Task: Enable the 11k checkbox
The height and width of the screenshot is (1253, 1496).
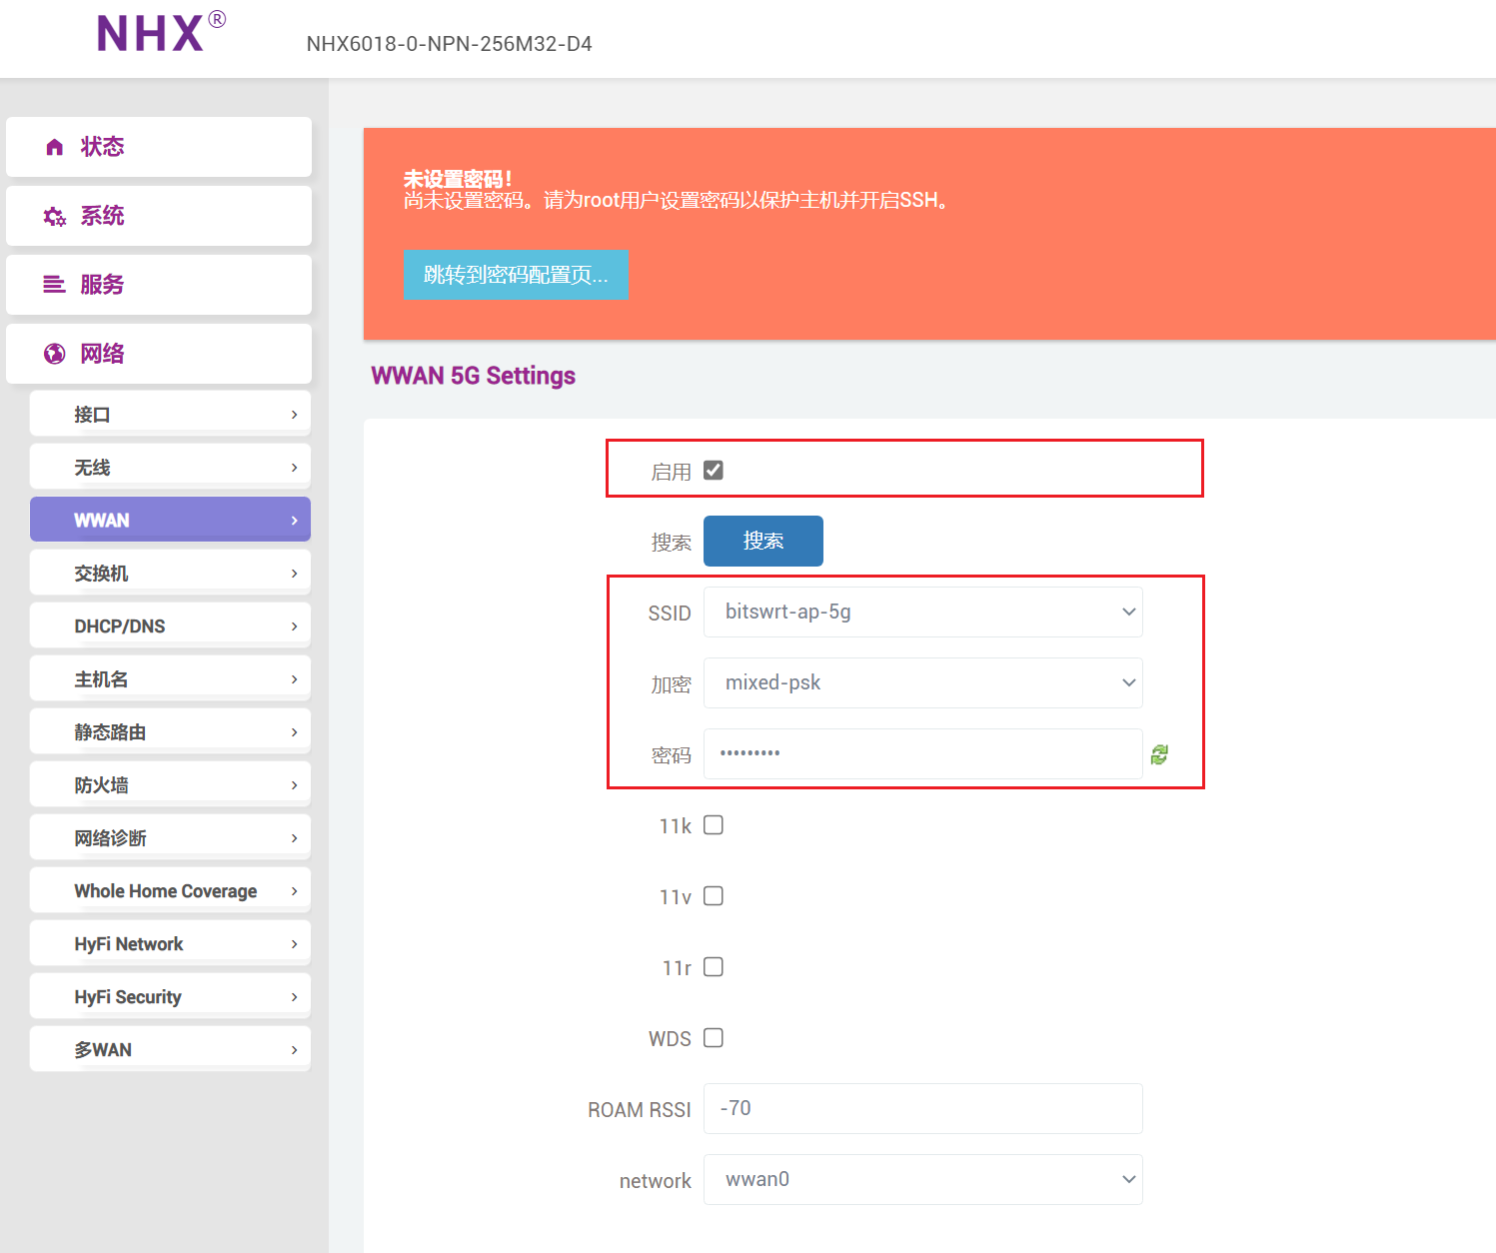Action: pyautogui.click(x=714, y=825)
